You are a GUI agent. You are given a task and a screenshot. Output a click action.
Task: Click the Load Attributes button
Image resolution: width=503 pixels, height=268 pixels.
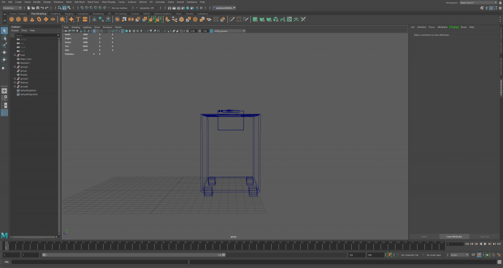(x=454, y=237)
